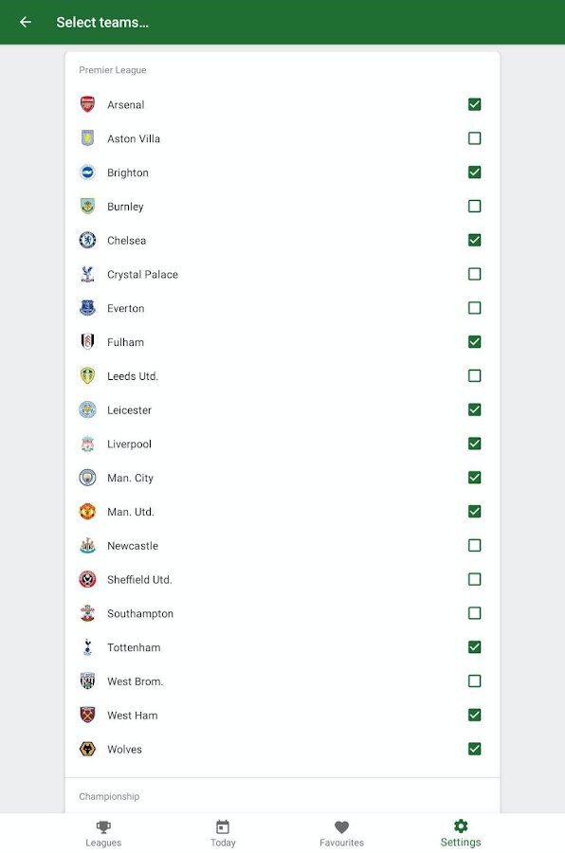Click the Man. Utd. club crest
Image resolution: width=565 pixels, height=853 pixels.
87,512
